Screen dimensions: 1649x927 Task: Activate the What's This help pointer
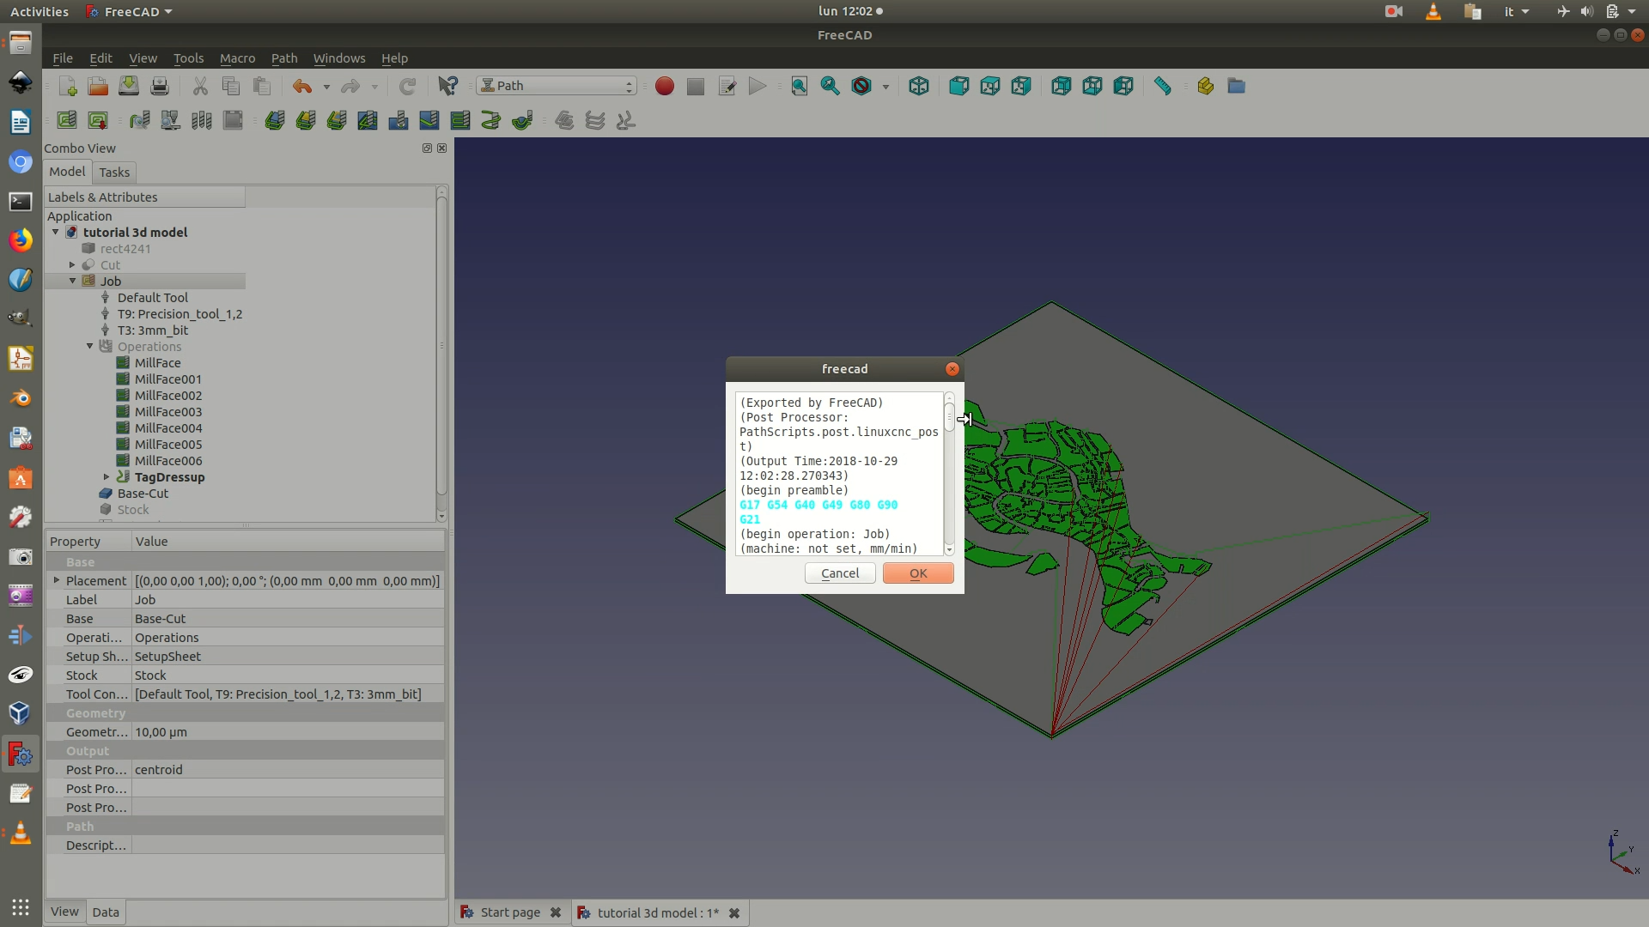(x=447, y=86)
